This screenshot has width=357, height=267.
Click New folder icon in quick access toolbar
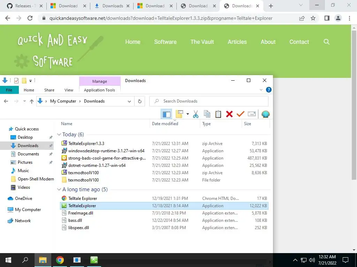[24, 80]
